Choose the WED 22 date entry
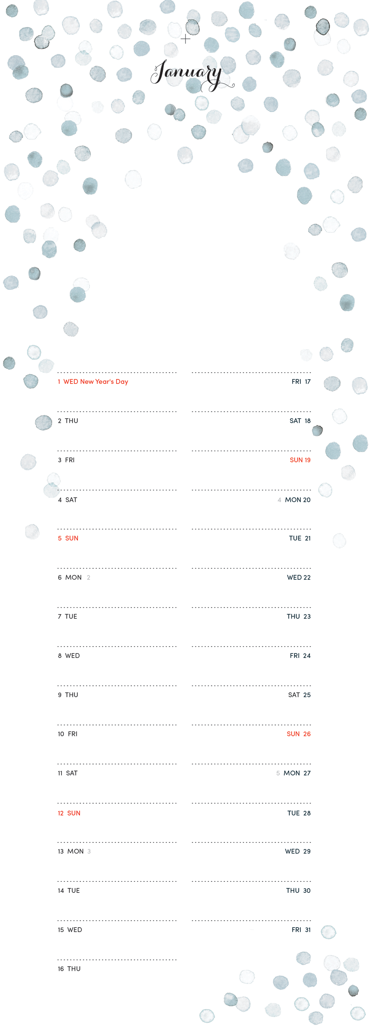 tap(299, 578)
